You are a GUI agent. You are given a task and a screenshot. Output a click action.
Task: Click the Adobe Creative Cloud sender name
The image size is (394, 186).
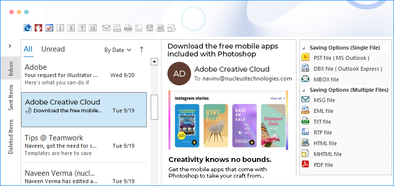232,69
